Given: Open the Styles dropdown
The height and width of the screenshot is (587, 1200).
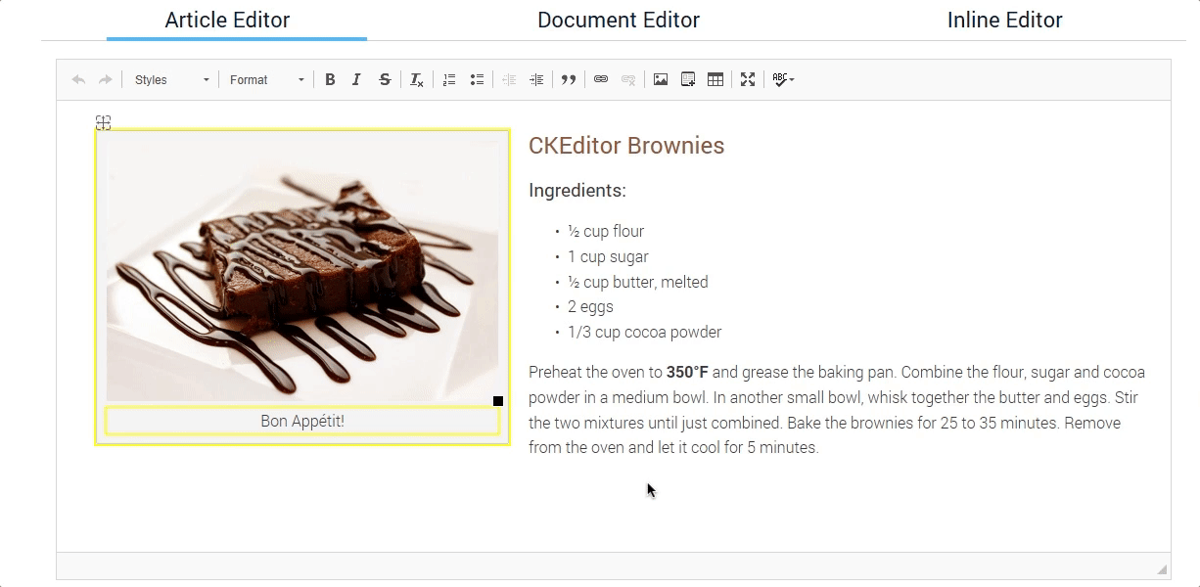Looking at the screenshot, I should pyautogui.click(x=171, y=80).
